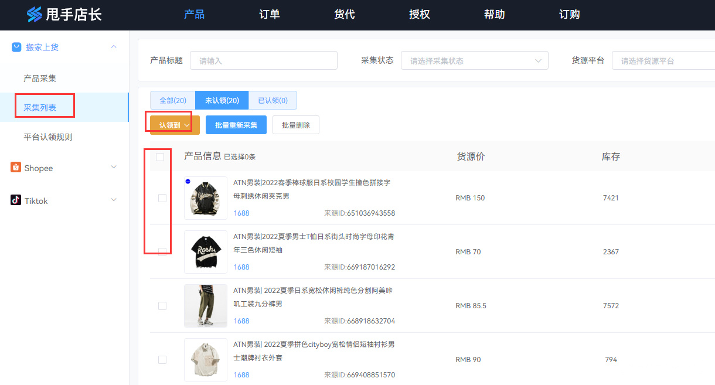
Task: Open the 订单 top menu
Action: (270, 15)
